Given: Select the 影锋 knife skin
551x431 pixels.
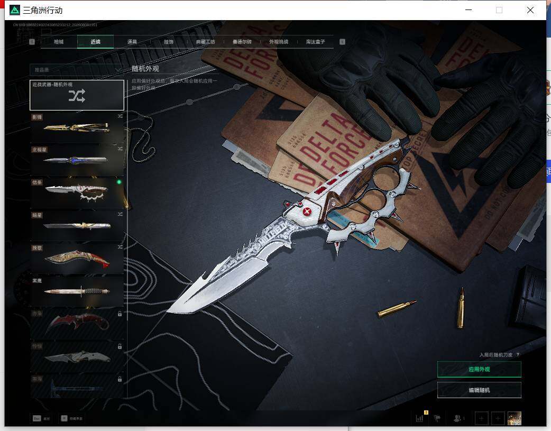Looking at the screenshot, I should tap(77, 127).
